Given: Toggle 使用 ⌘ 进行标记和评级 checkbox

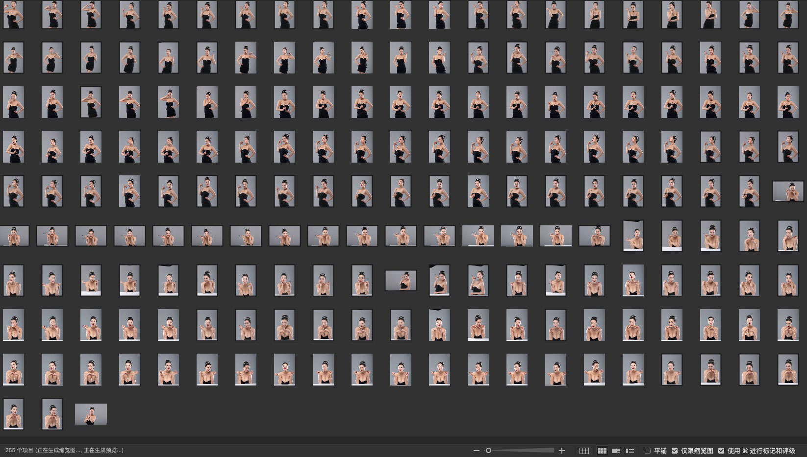Looking at the screenshot, I should (721, 451).
